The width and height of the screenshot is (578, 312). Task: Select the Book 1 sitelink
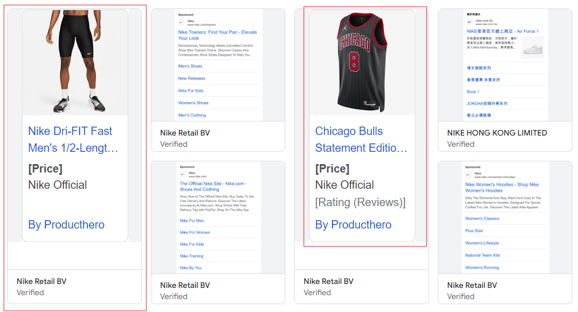[x=473, y=92]
